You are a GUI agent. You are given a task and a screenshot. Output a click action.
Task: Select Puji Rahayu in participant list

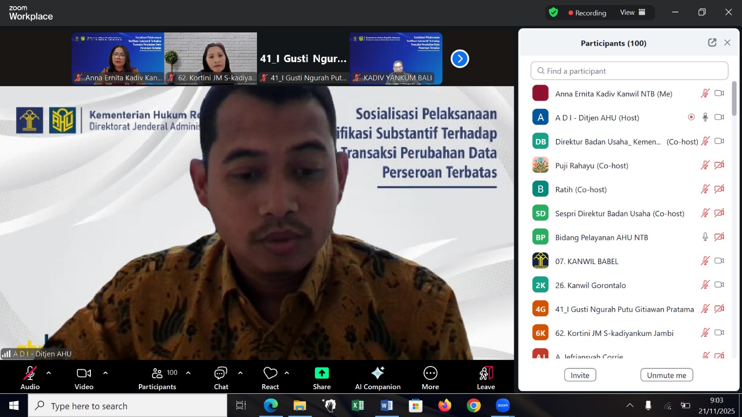pos(591,165)
